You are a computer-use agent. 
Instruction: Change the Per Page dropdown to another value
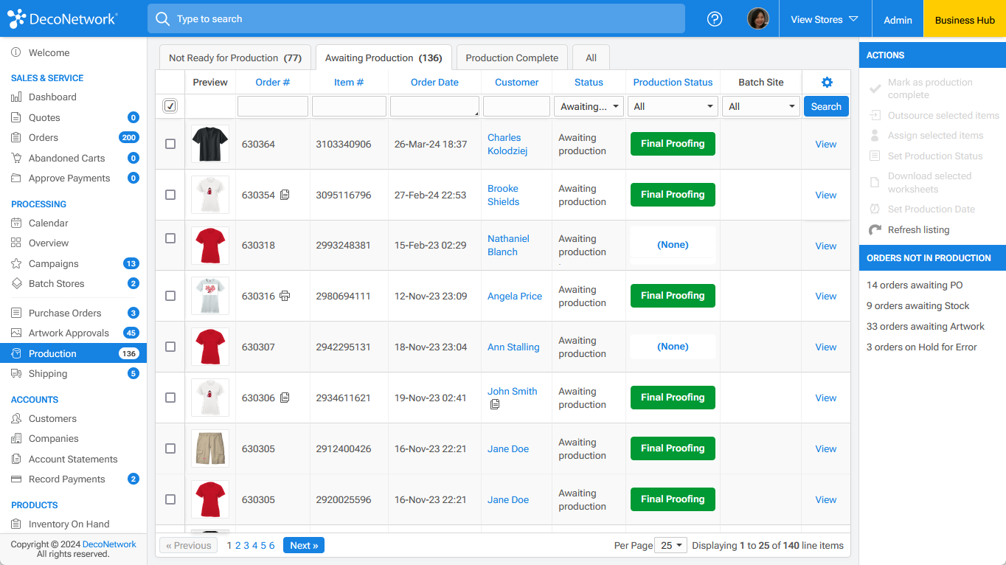tap(670, 545)
